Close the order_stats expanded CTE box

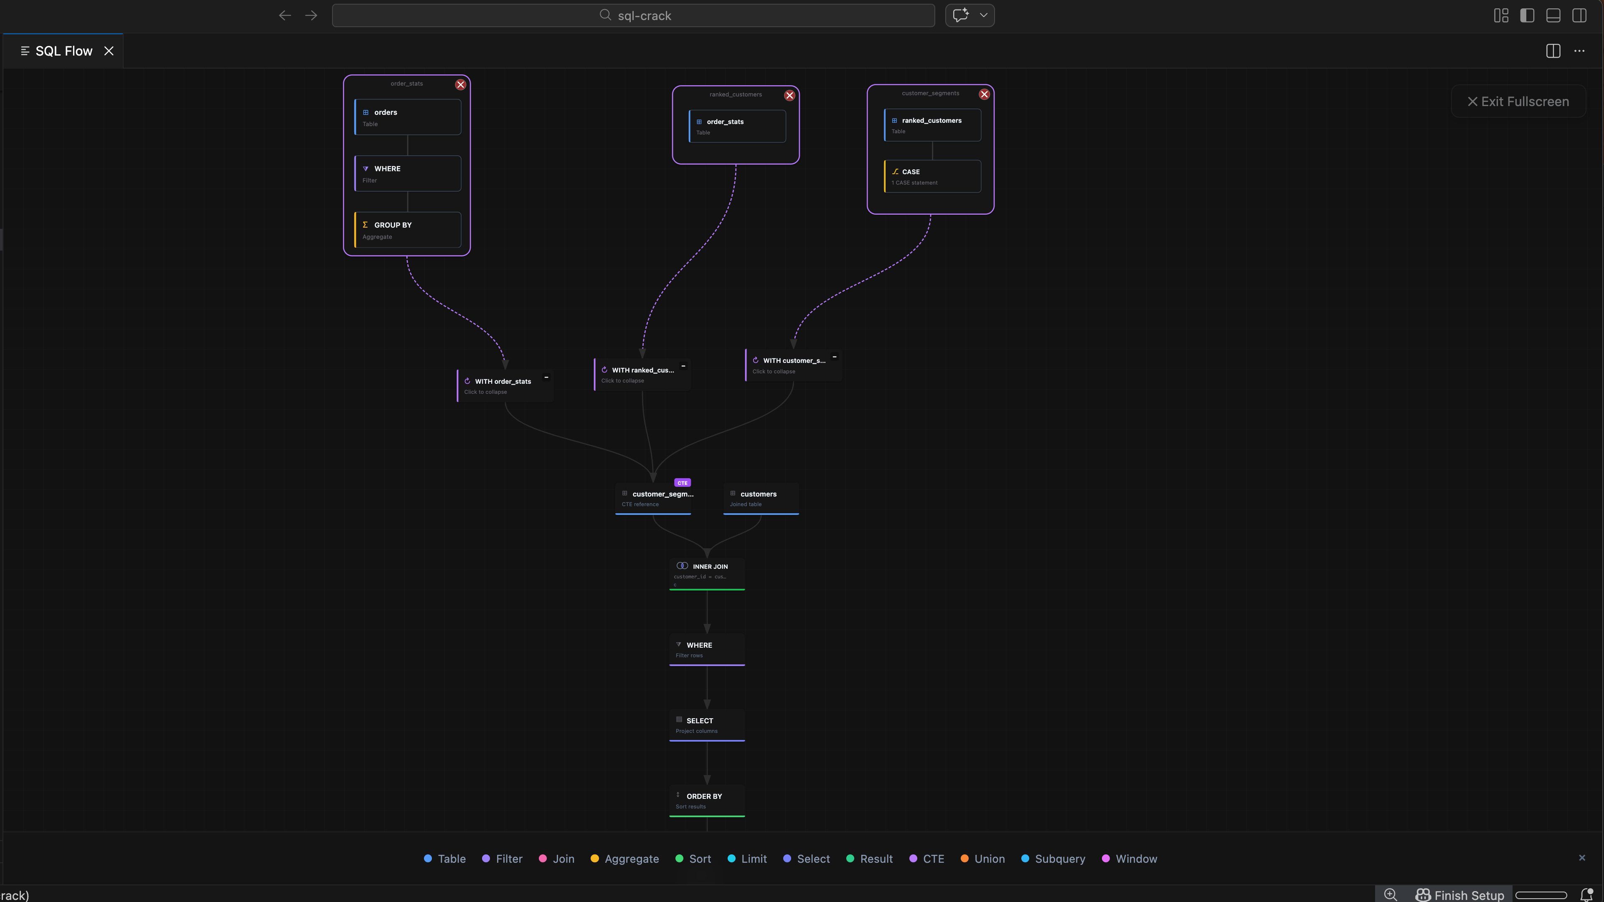460,85
